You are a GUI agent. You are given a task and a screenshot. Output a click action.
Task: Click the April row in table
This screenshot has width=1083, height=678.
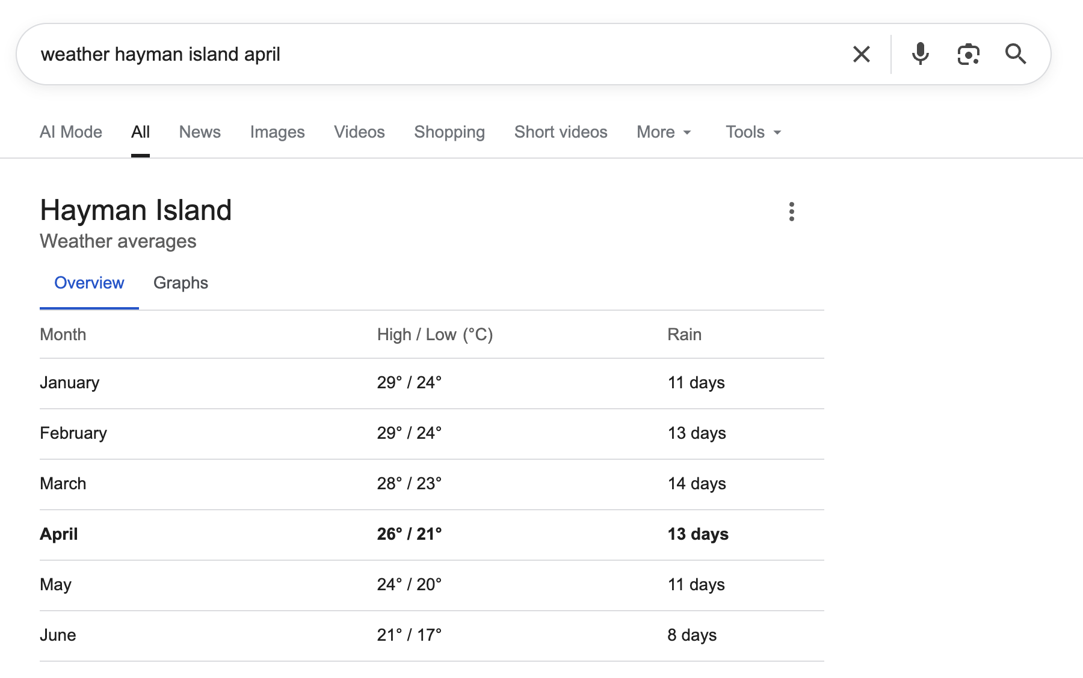[x=59, y=534]
